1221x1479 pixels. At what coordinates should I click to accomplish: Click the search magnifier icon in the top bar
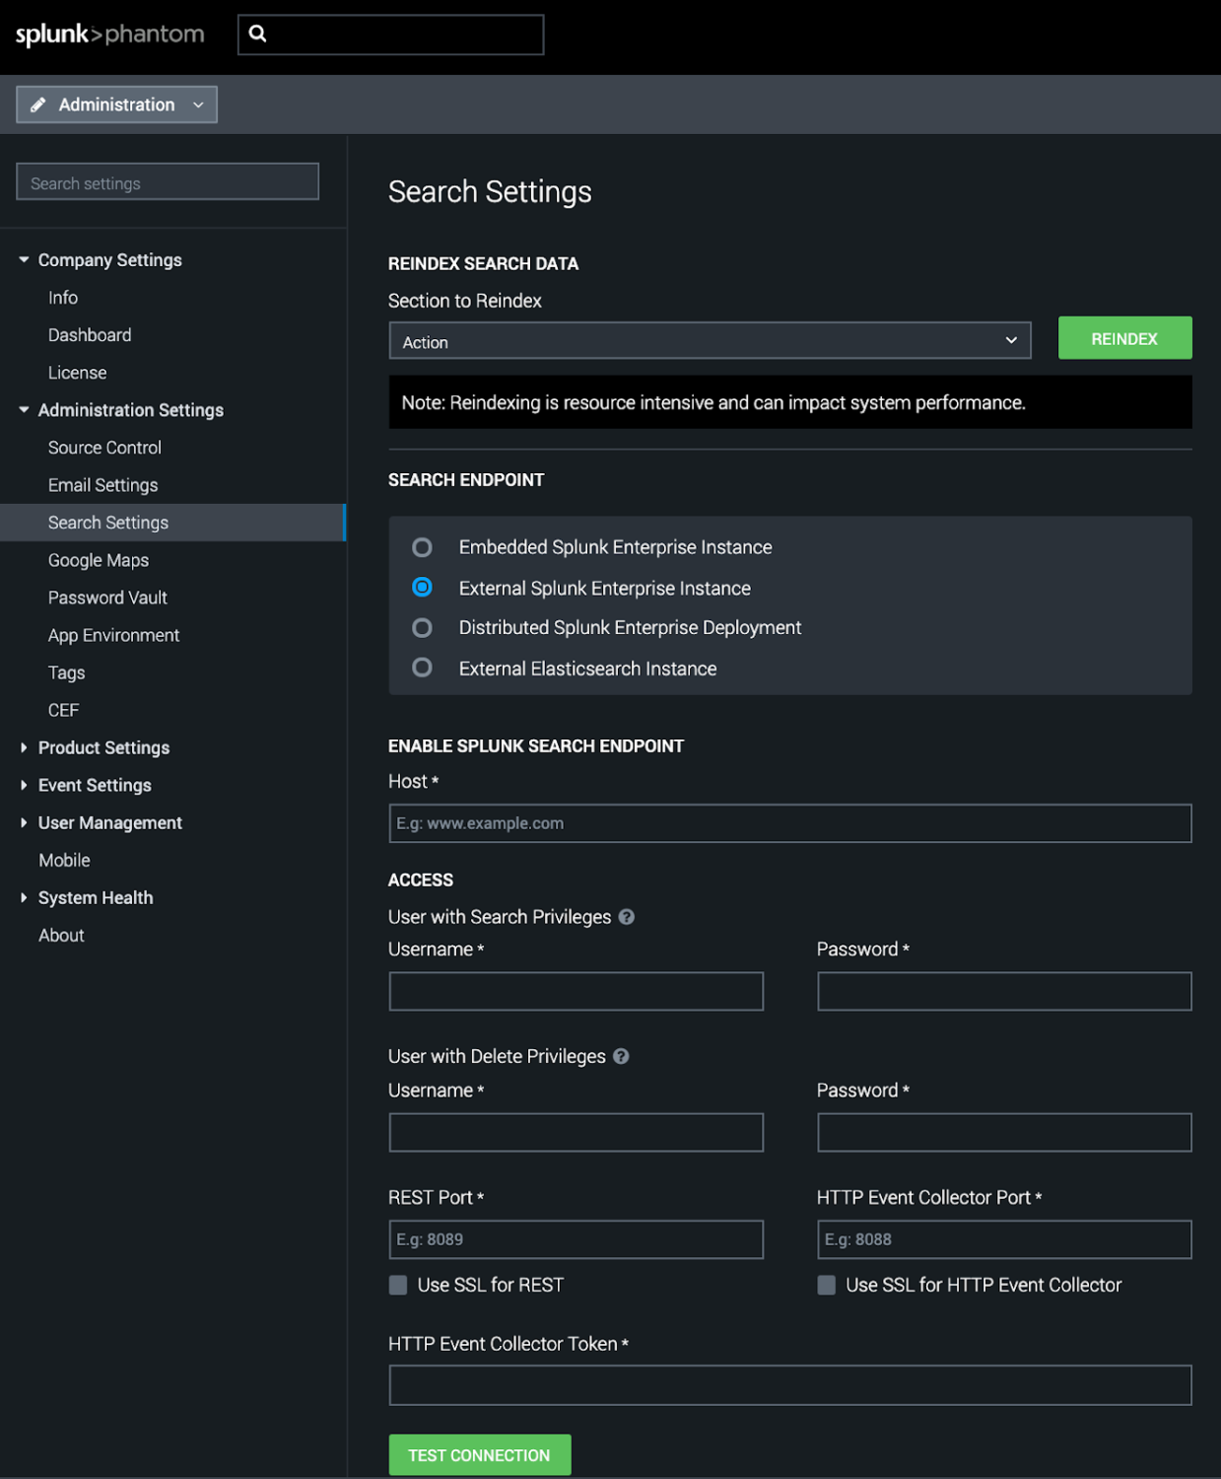(x=259, y=34)
